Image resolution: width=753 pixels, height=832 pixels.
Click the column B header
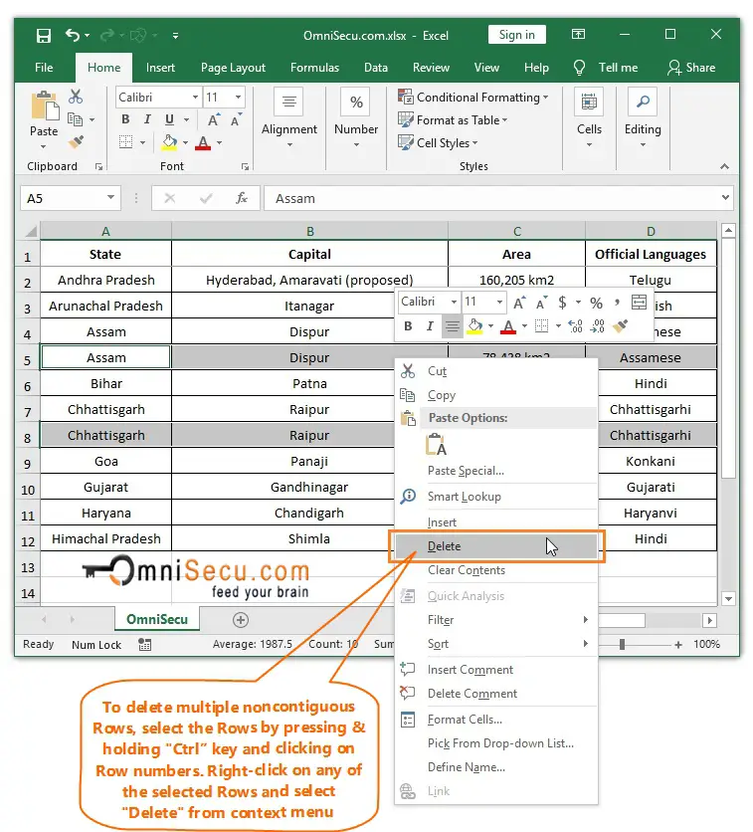point(310,231)
